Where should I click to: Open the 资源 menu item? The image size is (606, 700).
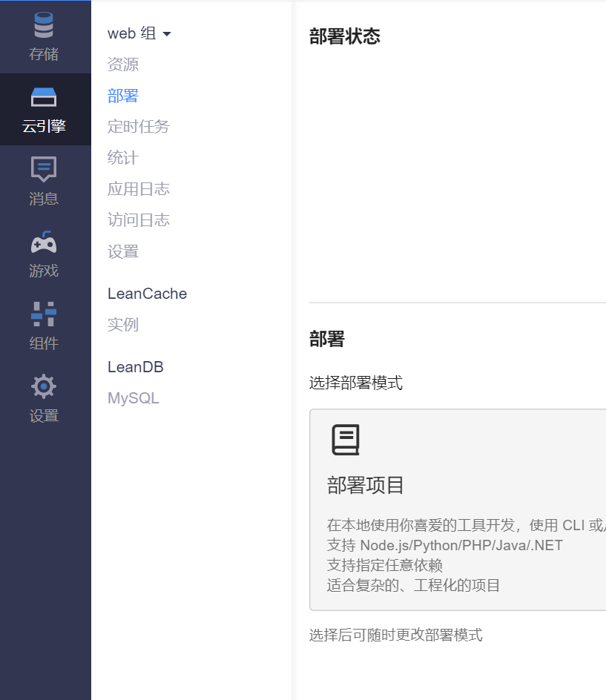tap(123, 65)
